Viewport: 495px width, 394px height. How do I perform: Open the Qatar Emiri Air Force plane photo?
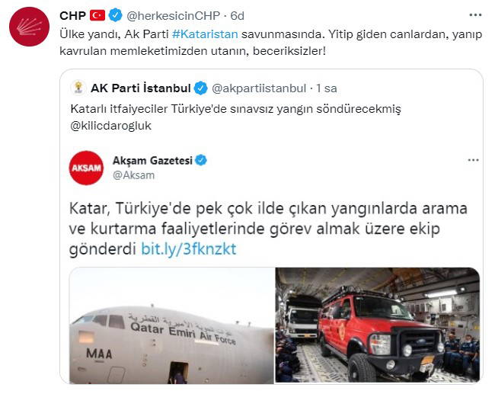coord(172,325)
